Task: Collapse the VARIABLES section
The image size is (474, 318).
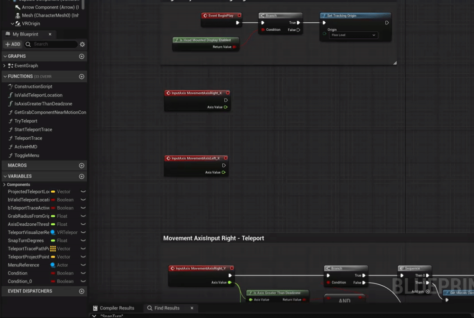Action: 5,176
